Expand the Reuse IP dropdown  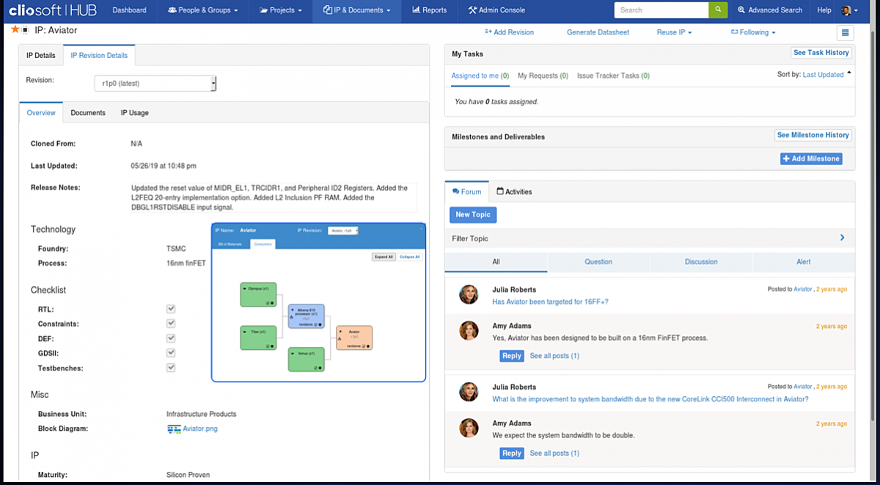674,32
